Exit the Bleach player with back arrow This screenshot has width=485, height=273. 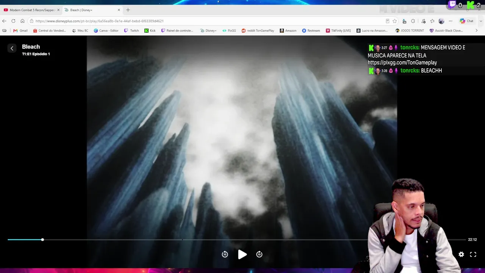tap(12, 48)
